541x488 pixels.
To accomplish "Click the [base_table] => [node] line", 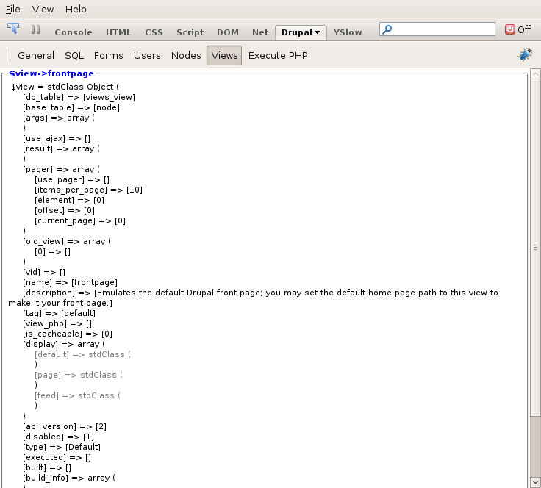I will (71, 107).
